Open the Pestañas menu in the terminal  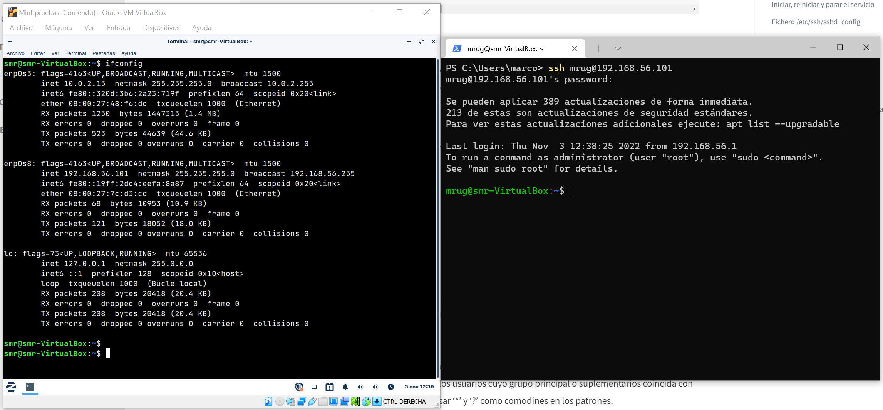104,53
